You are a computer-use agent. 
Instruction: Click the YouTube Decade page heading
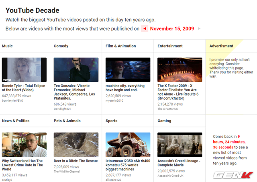(x=33, y=10)
